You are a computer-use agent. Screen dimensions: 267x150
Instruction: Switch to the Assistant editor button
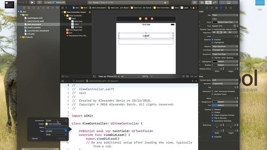(x=209, y=2)
